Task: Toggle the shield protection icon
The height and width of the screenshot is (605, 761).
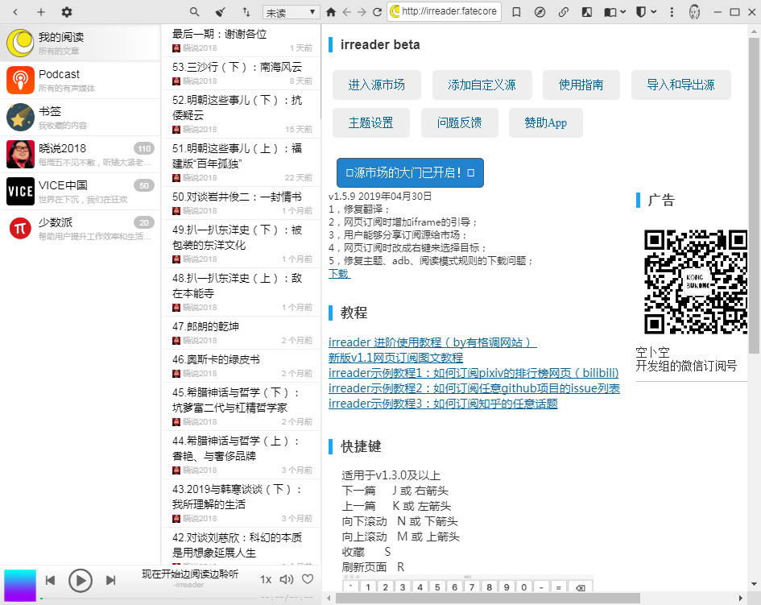Action: pyautogui.click(x=642, y=13)
